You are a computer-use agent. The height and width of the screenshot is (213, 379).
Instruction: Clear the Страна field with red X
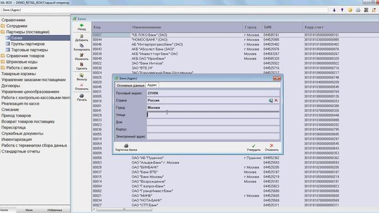(276, 100)
